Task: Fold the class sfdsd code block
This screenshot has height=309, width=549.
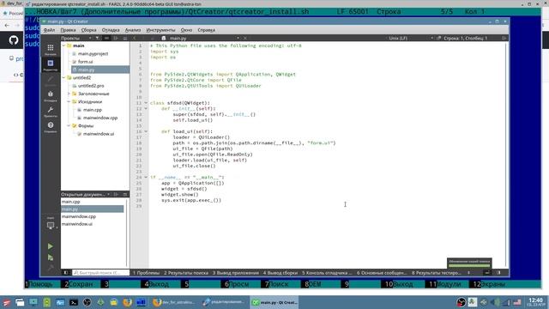Action: [x=146, y=103]
